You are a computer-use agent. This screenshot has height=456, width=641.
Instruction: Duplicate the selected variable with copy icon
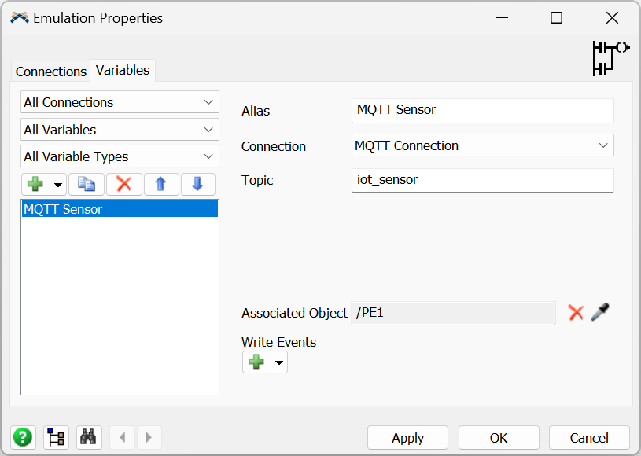pos(87,184)
